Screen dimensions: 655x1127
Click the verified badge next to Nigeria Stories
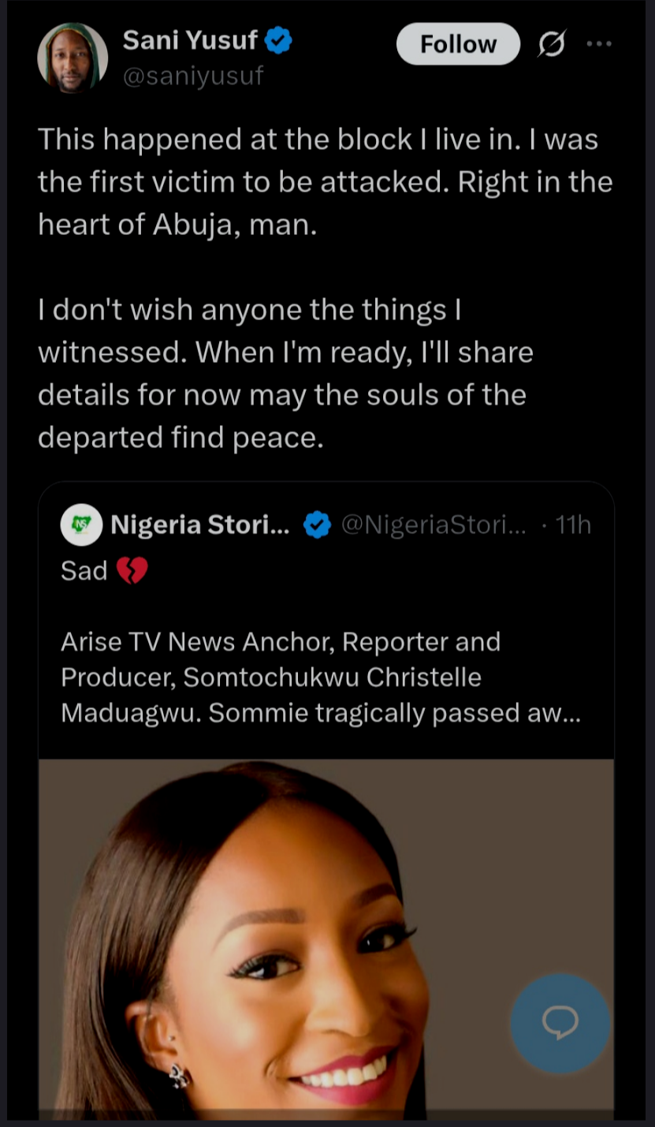(x=317, y=524)
